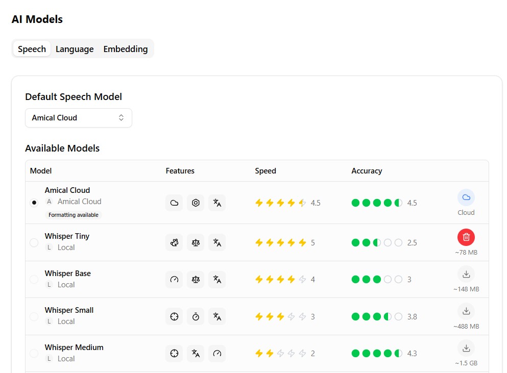Click the ~1.5 GB size label
This screenshot has height=373, width=507.
point(466,363)
